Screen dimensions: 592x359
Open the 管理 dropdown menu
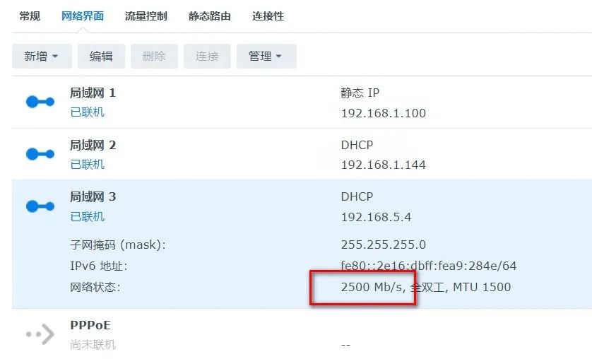pos(266,57)
